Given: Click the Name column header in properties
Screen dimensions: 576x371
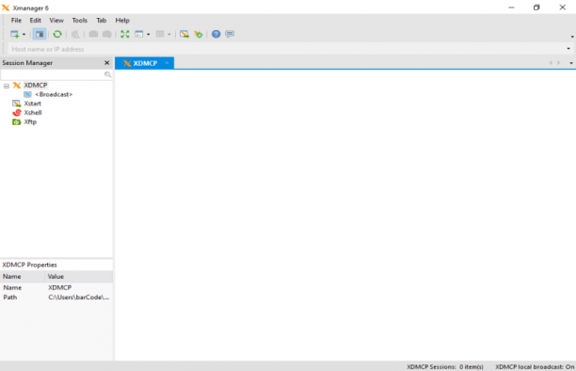Looking at the screenshot, I should click(23, 277).
